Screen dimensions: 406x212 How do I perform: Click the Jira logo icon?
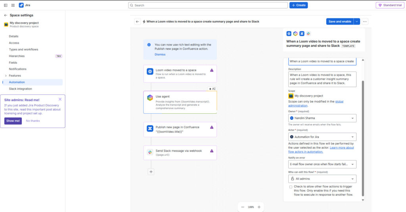(21, 5)
